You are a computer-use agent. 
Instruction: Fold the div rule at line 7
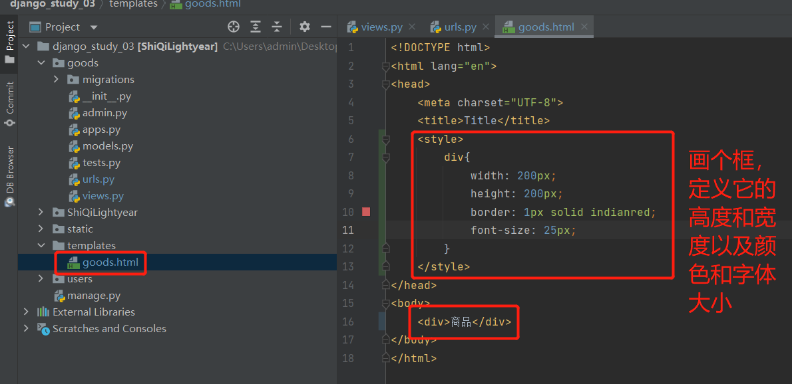click(x=386, y=157)
